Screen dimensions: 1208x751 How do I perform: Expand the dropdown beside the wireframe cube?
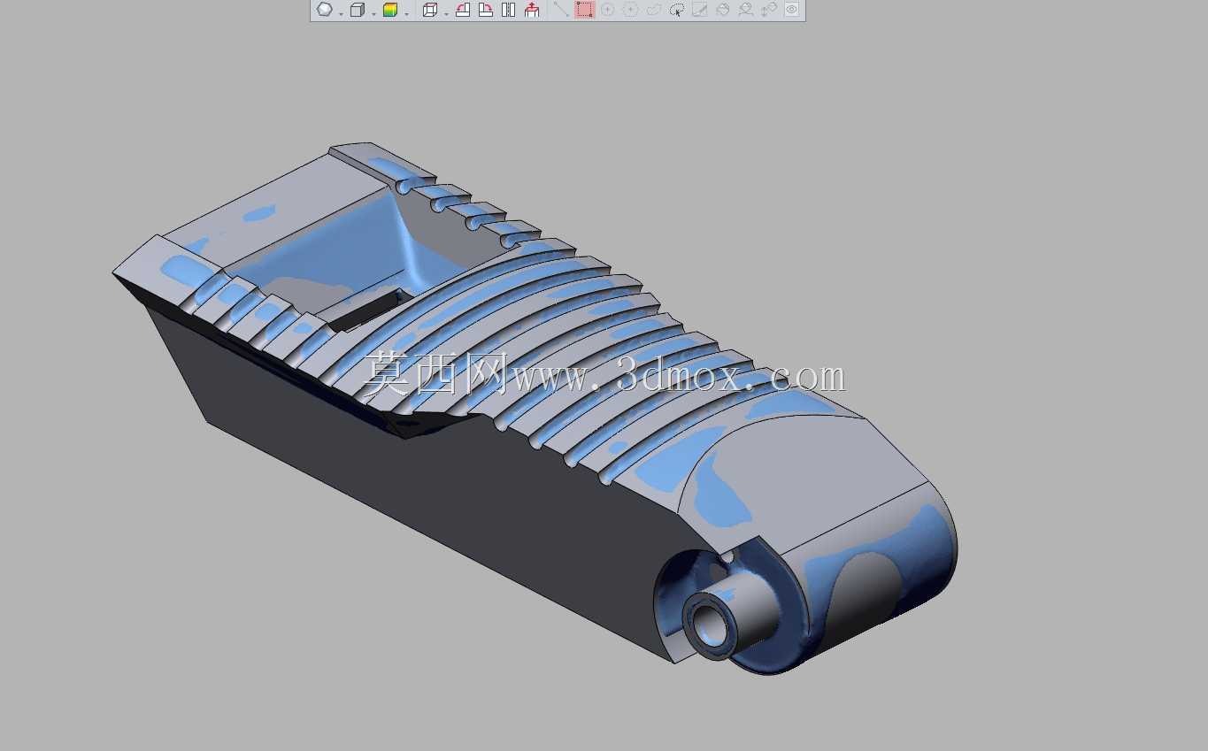click(446, 13)
